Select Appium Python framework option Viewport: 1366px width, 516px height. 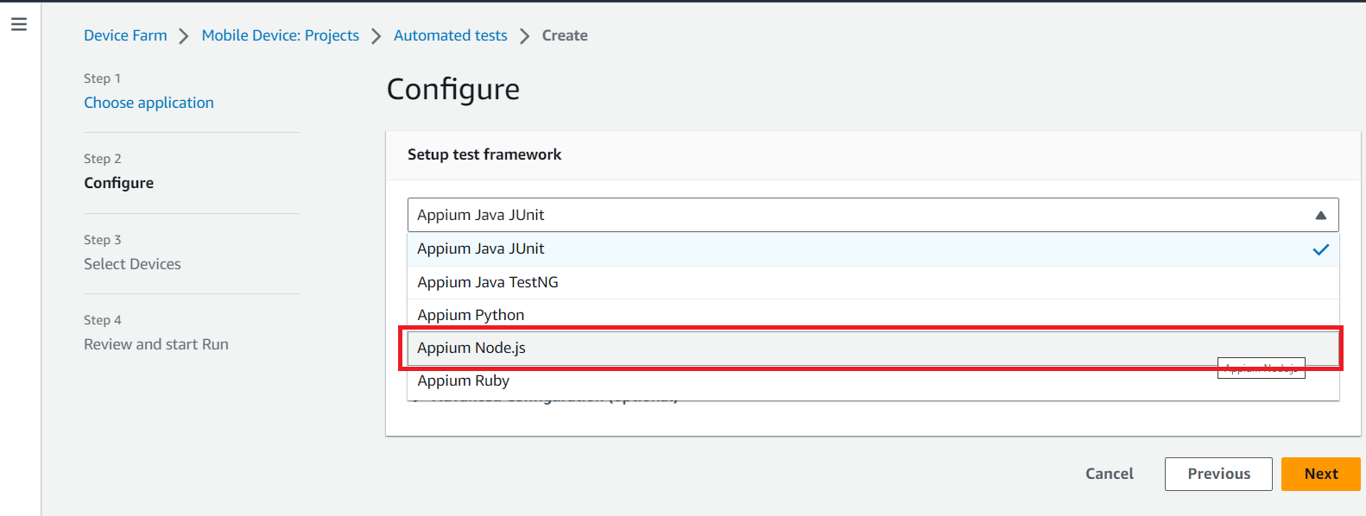(471, 315)
